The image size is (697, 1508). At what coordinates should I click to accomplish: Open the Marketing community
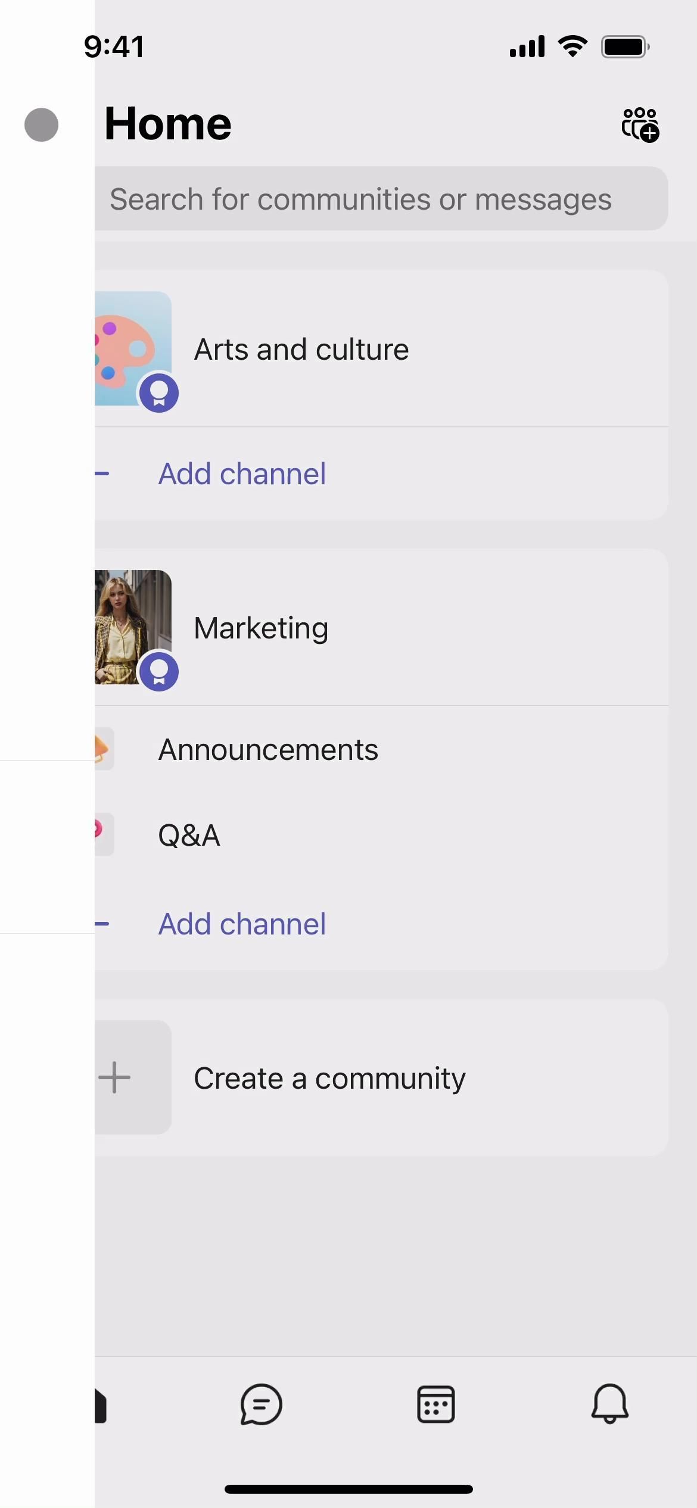pyautogui.click(x=261, y=628)
